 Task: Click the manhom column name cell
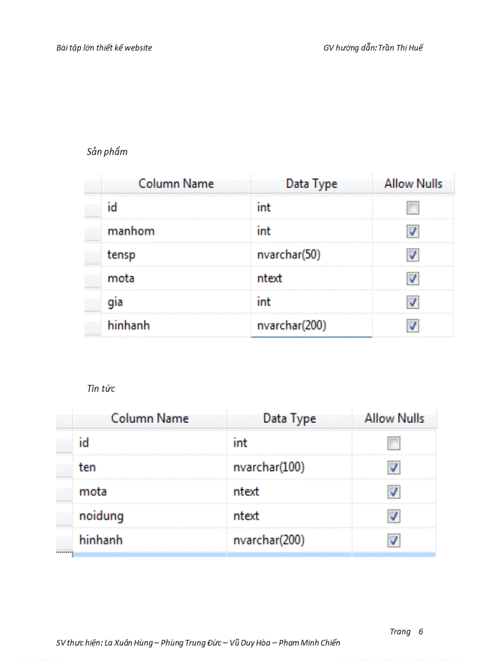pyautogui.click(x=176, y=232)
